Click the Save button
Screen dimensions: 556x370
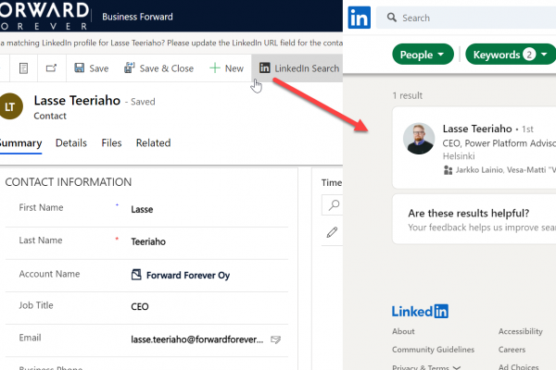91,68
